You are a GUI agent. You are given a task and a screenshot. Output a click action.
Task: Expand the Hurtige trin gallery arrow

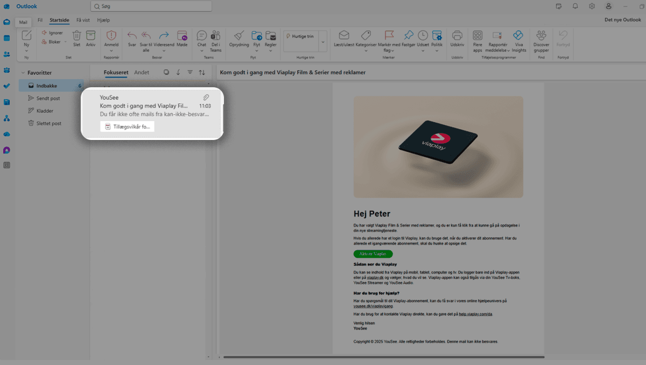click(323, 41)
